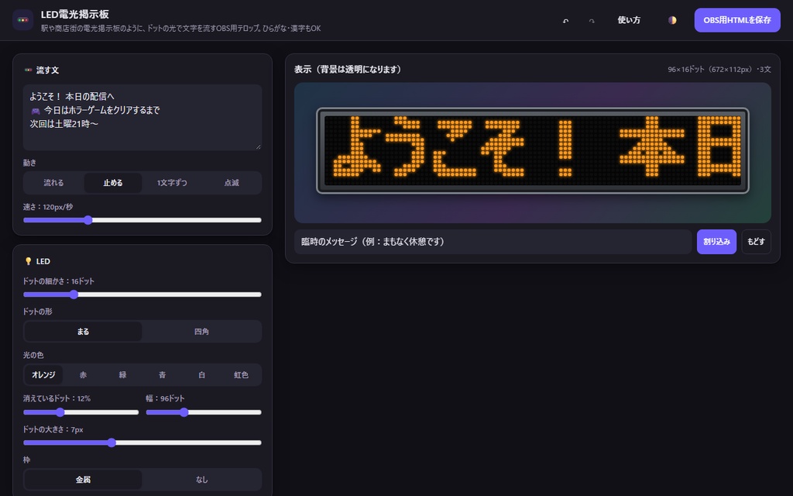Click the LED board app logo icon

[22, 20]
